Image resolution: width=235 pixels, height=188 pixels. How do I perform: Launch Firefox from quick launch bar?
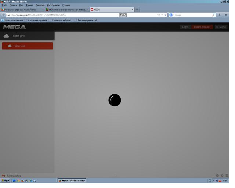(22, 181)
